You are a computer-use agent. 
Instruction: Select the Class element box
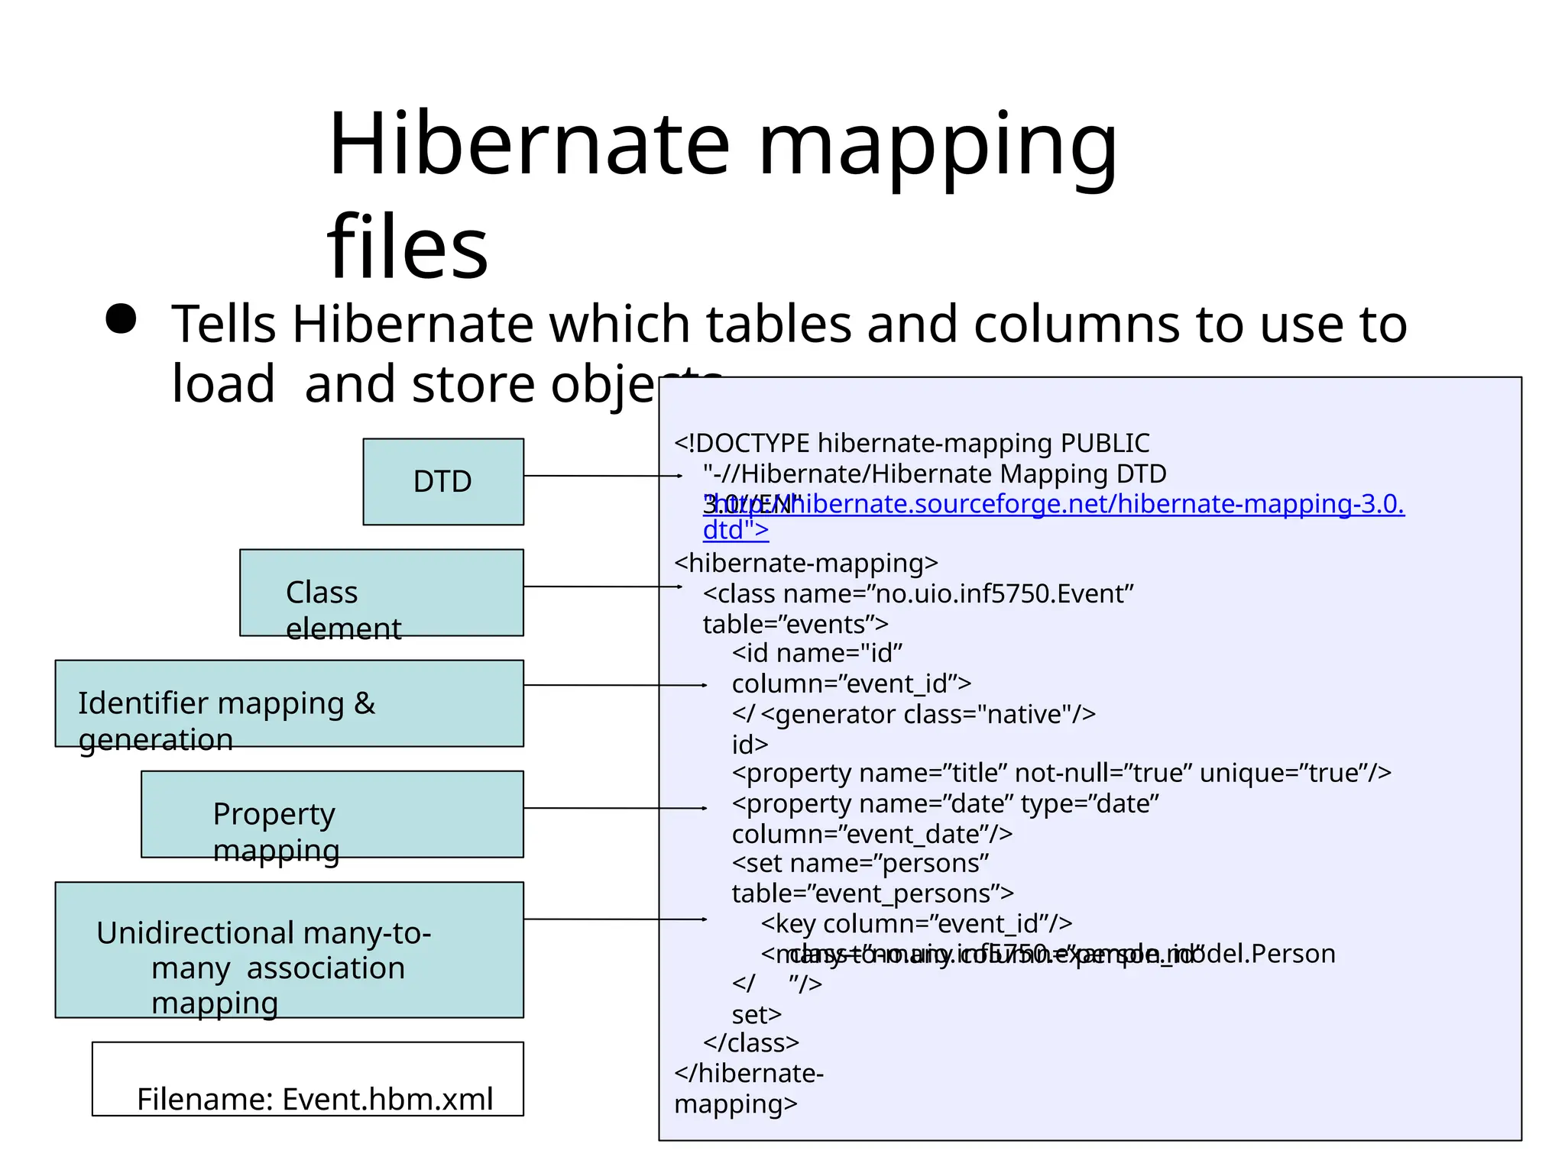(x=381, y=593)
